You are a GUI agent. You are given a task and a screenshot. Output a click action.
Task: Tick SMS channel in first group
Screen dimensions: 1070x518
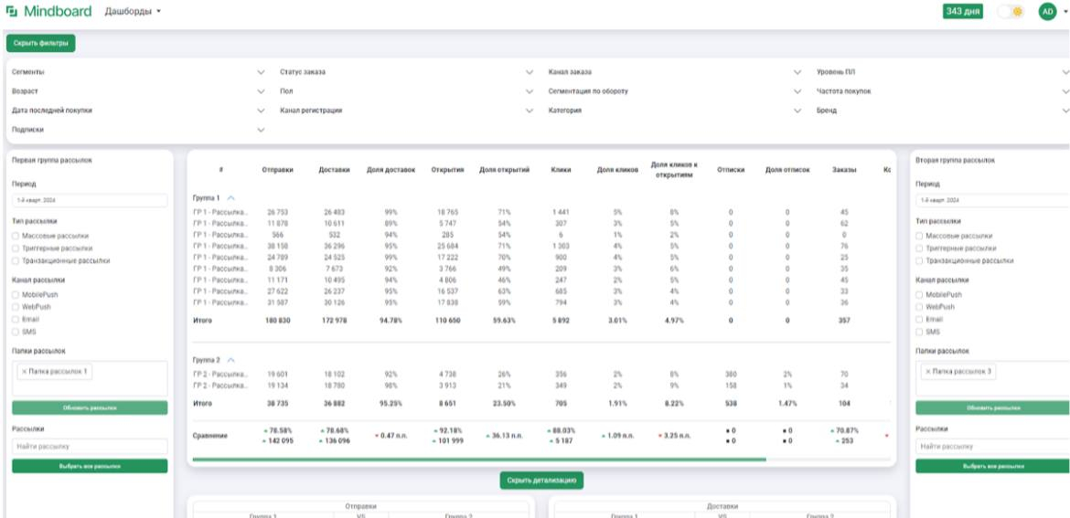(x=16, y=332)
